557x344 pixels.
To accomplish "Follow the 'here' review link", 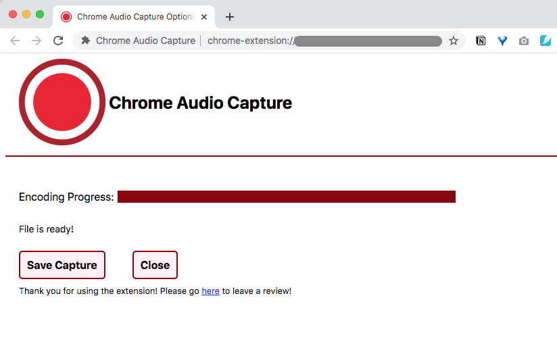I will pyautogui.click(x=210, y=291).
